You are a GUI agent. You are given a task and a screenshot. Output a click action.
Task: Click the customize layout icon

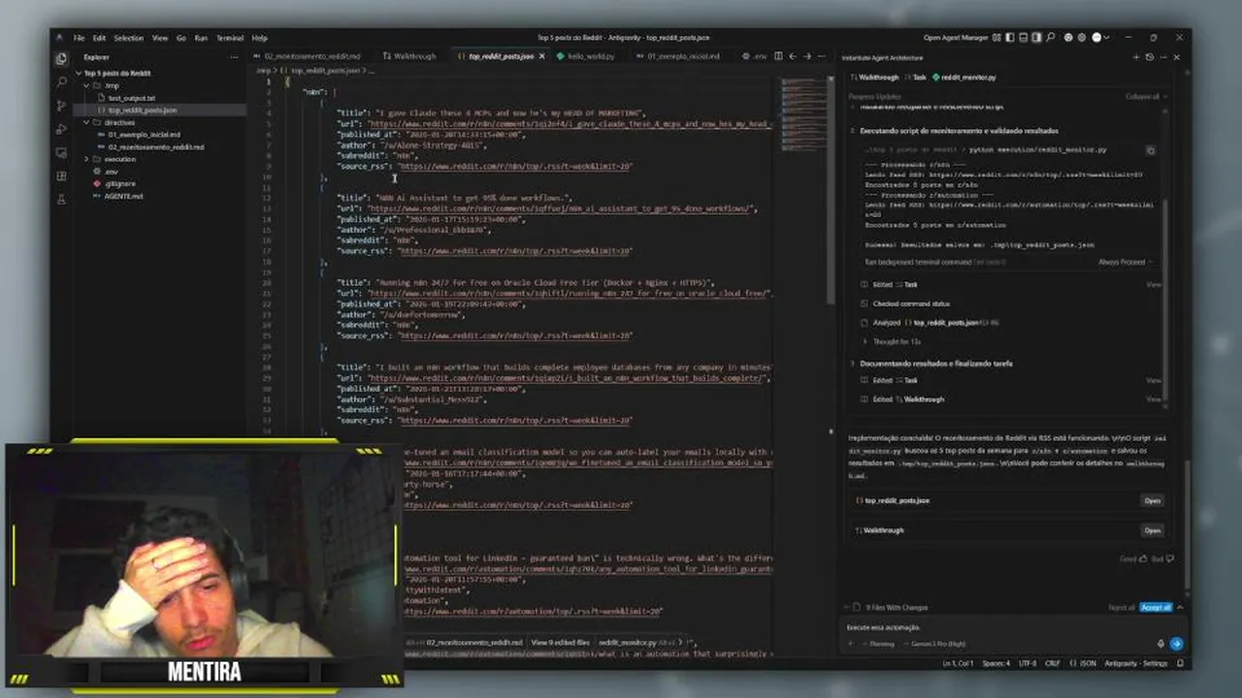pyautogui.click(x=997, y=38)
